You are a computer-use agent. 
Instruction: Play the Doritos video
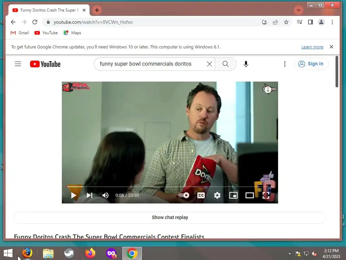click(74, 195)
